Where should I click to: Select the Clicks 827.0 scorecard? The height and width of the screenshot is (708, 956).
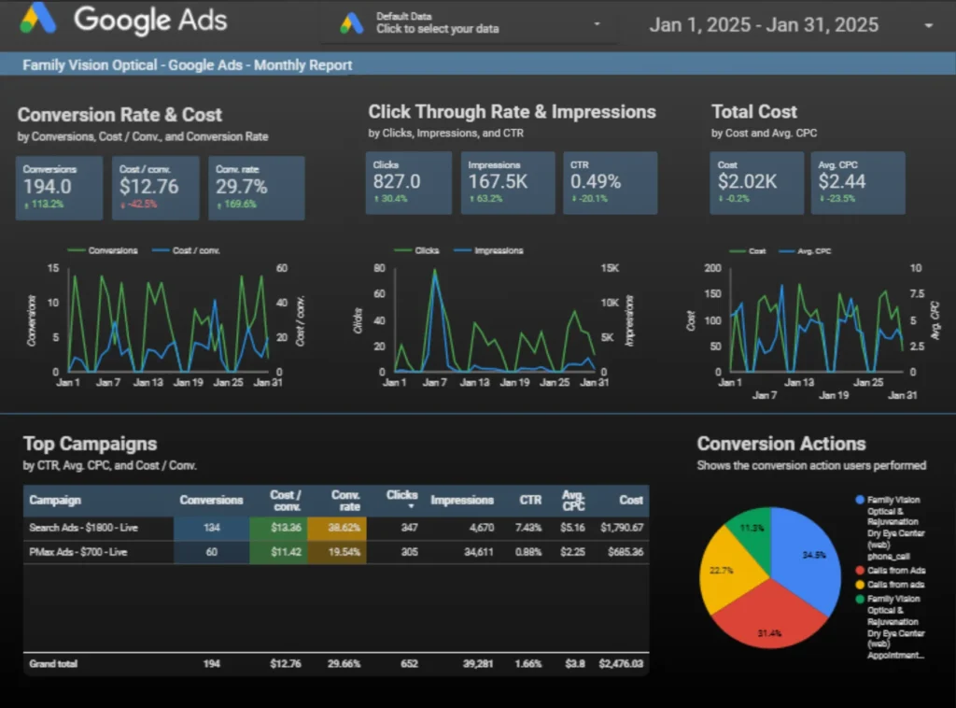pos(409,183)
